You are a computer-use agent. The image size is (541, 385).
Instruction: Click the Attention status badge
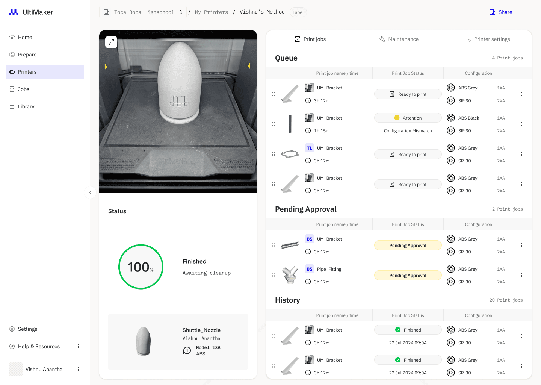[408, 118]
